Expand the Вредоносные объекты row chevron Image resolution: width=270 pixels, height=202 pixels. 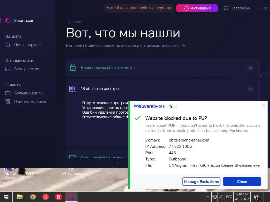[250, 68]
